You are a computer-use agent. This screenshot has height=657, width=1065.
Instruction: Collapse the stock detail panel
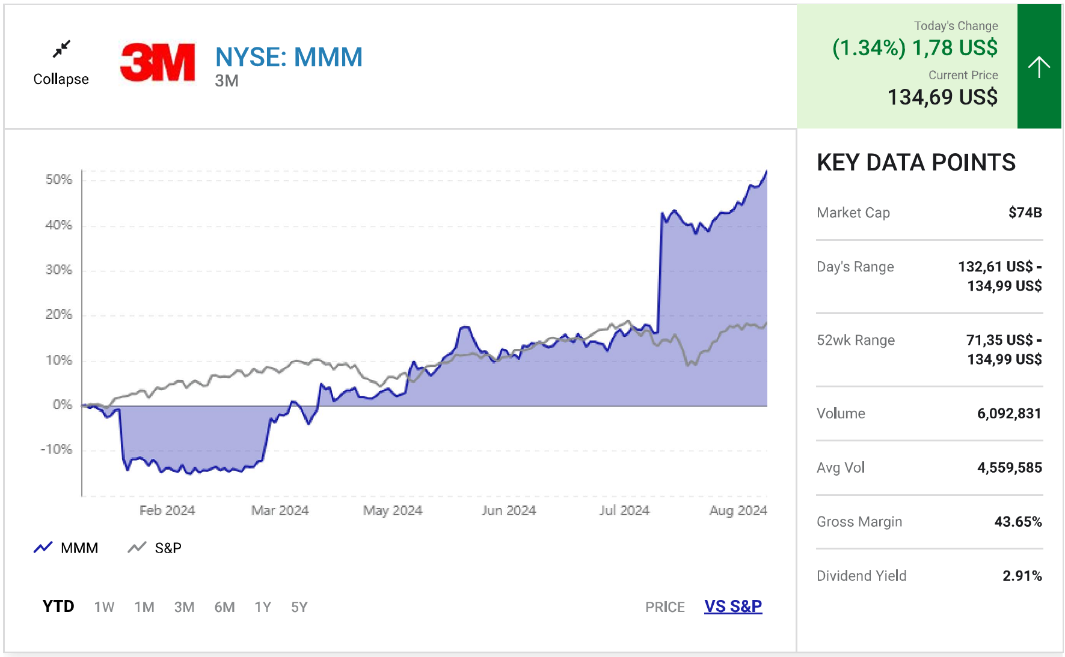click(x=61, y=79)
